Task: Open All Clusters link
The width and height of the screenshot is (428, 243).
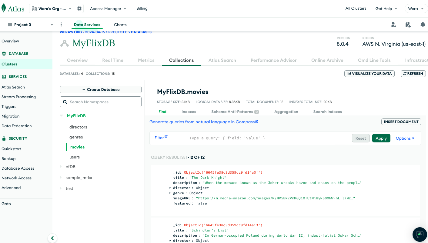Action: click(x=356, y=8)
